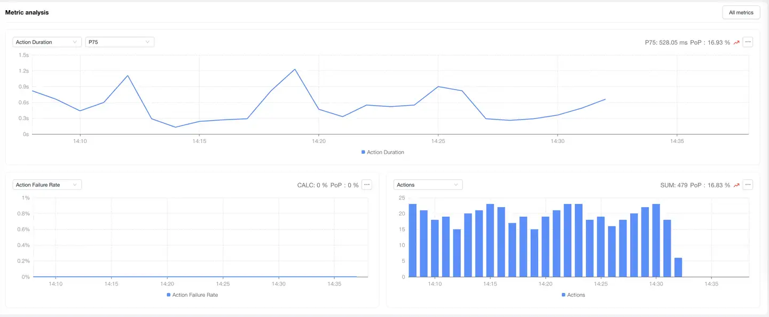
Task: Toggle Action Duration series via legend label
Action: coord(385,152)
